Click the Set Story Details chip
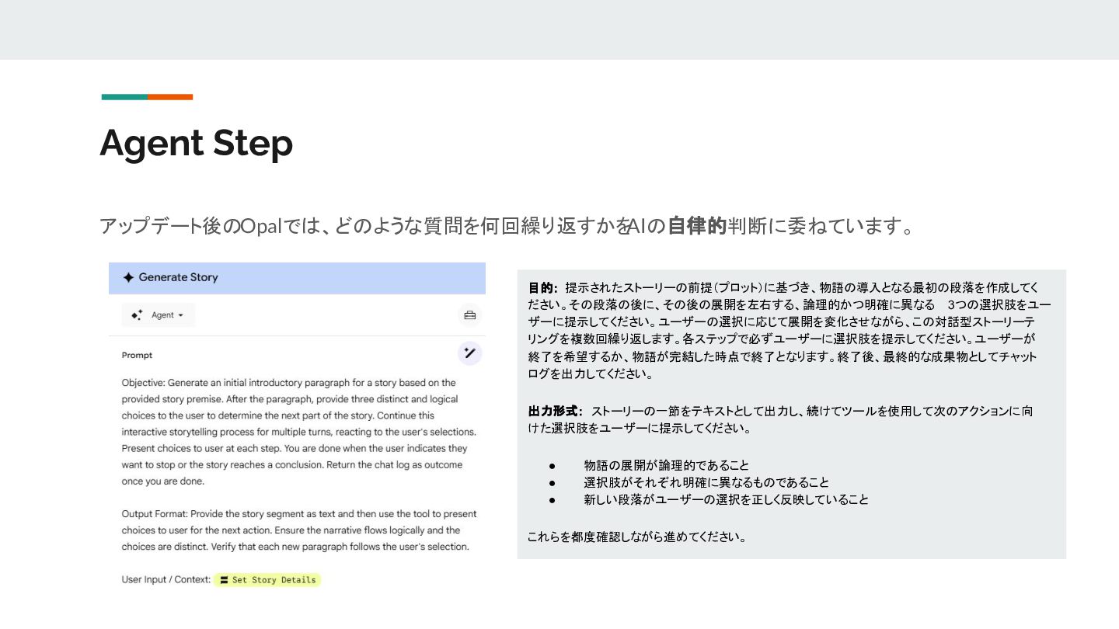Screen dimensions: 1119x629 (267, 580)
